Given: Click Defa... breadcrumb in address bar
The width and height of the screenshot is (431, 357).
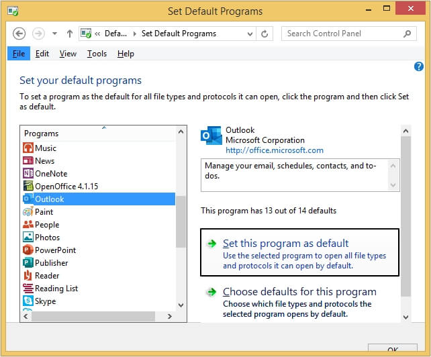Looking at the screenshot, I should tap(115, 34).
